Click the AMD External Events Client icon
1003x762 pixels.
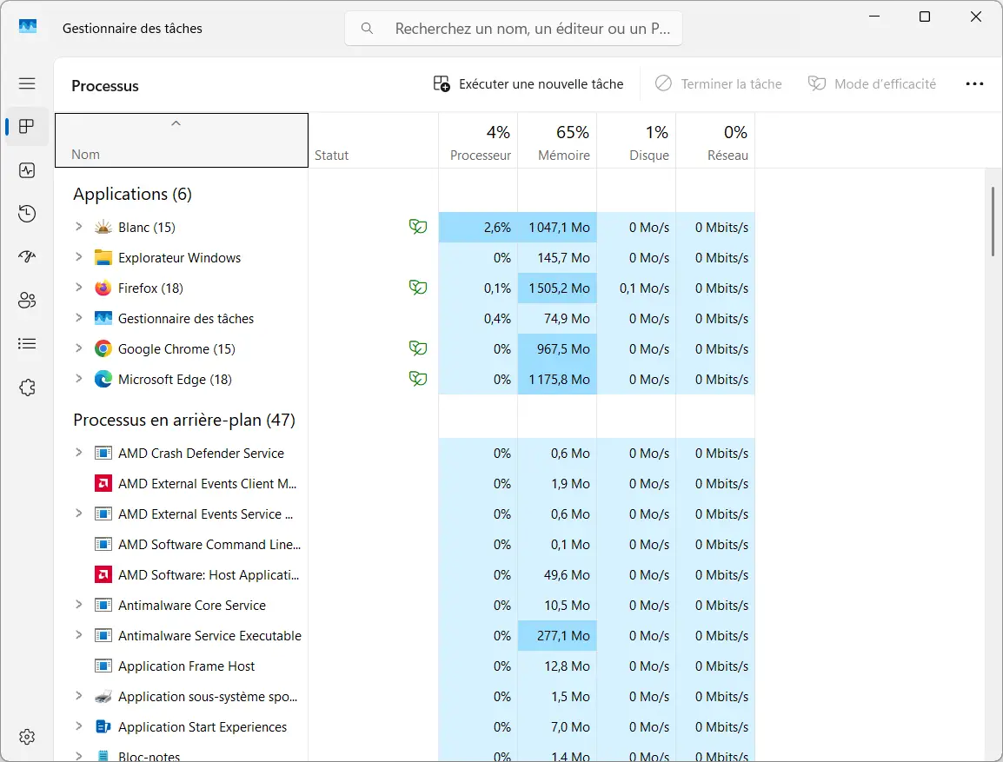(103, 483)
